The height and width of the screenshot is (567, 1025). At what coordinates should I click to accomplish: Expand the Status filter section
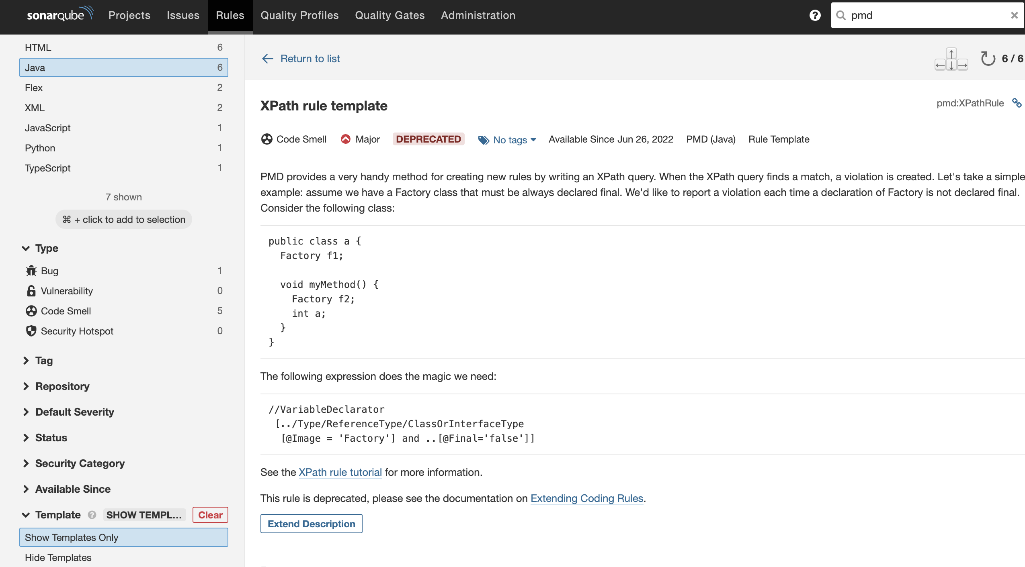pos(45,438)
